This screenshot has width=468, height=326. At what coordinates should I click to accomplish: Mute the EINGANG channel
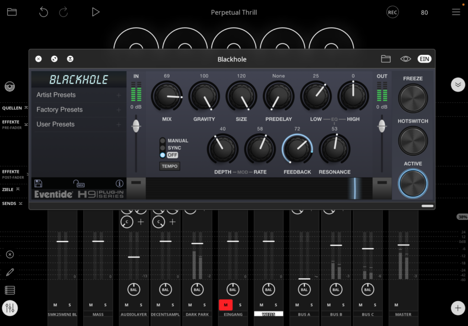[x=225, y=305]
